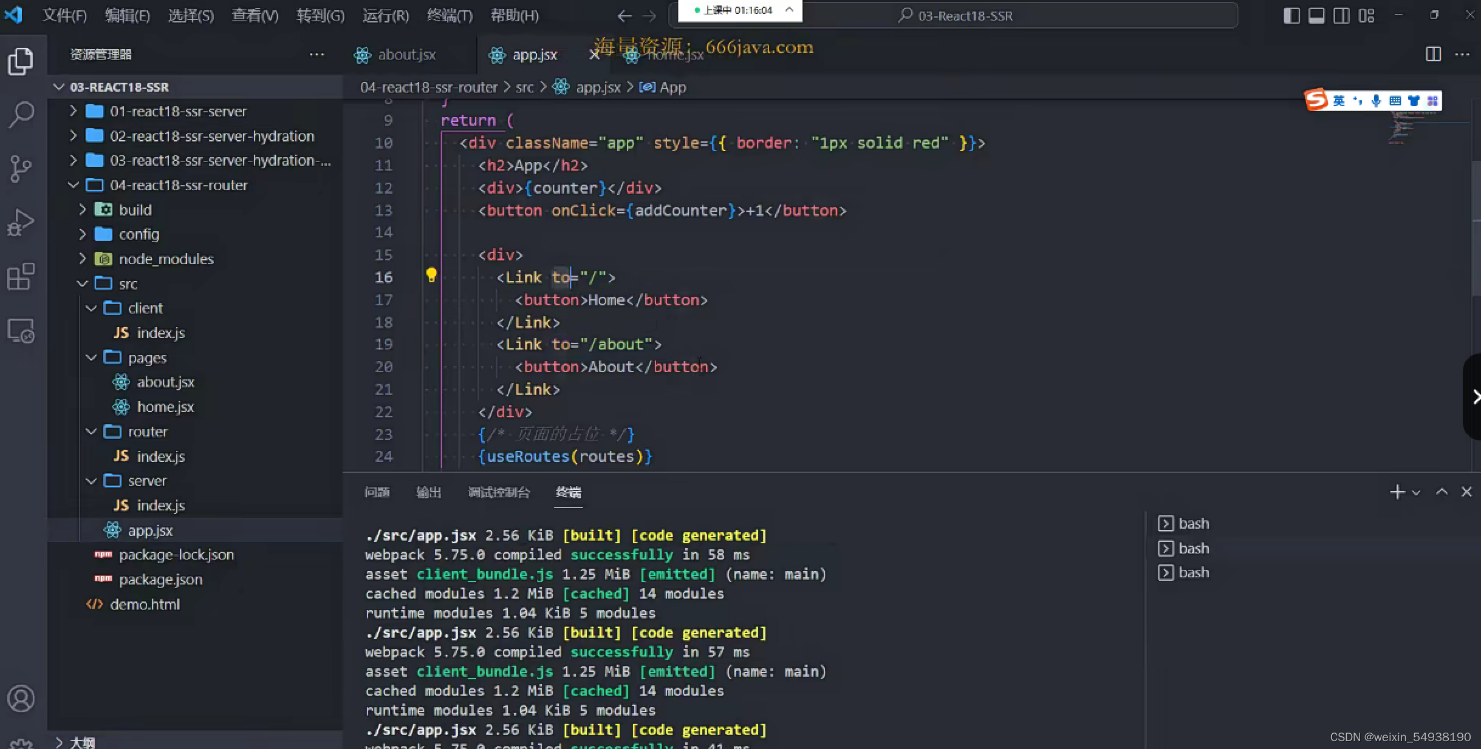Screen dimensions: 1481x749
Task: Click the Accounts icon
Action: coord(21,699)
